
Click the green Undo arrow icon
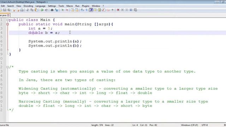tap(42, 10)
